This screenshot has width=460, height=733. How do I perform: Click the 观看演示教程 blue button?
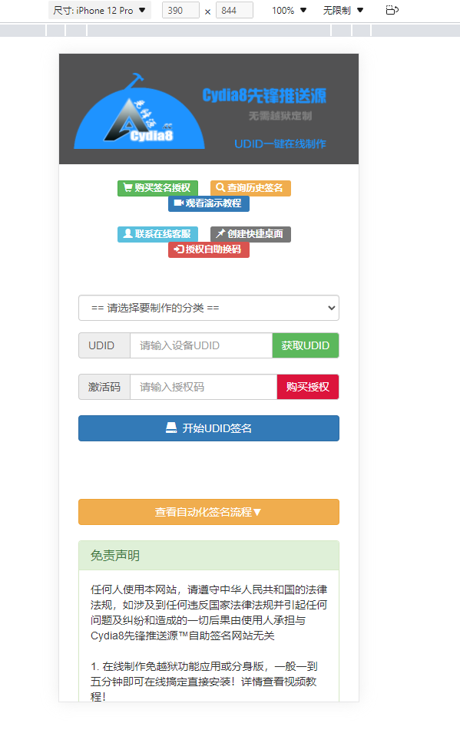point(209,203)
